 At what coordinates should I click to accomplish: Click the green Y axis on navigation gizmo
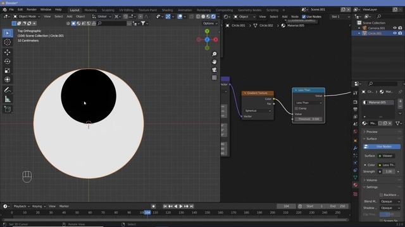pyautogui.click(x=207, y=31)
